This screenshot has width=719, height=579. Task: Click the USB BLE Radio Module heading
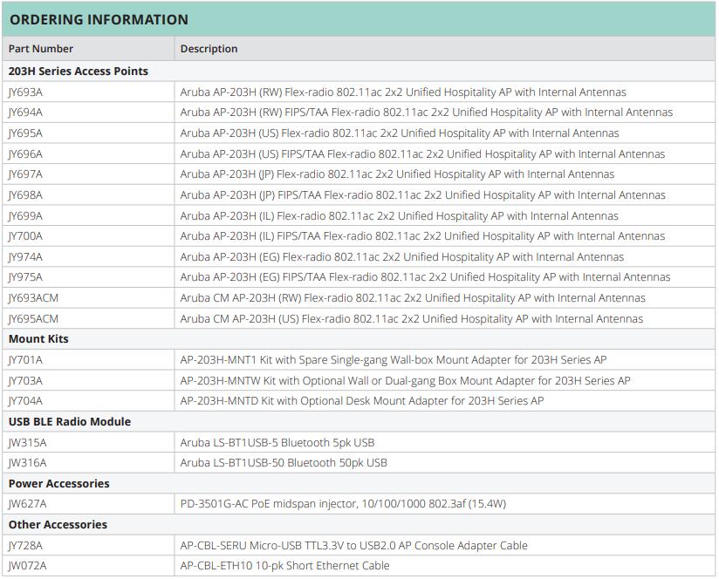pyautogui.click(x=70, y=421)
